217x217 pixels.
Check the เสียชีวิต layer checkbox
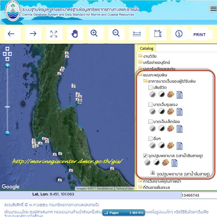point(150,87)
